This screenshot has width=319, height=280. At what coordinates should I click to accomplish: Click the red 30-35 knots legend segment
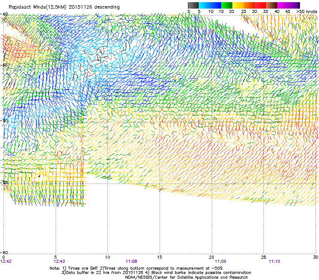pos(260,5)
